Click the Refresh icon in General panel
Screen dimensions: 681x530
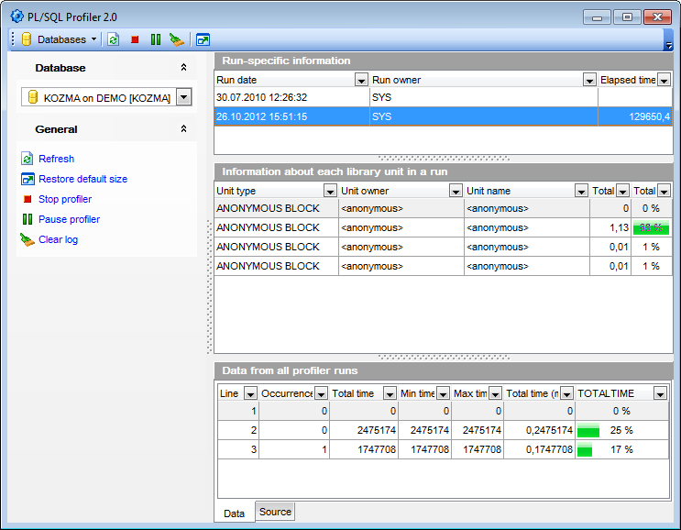27,159
